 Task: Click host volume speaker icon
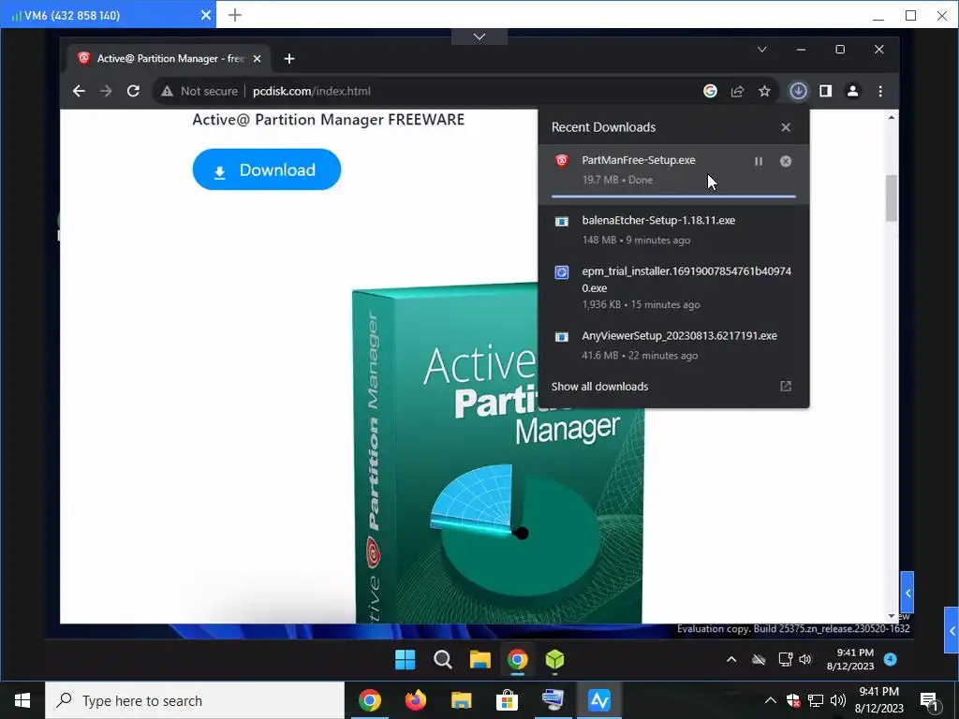pos(838,700)
